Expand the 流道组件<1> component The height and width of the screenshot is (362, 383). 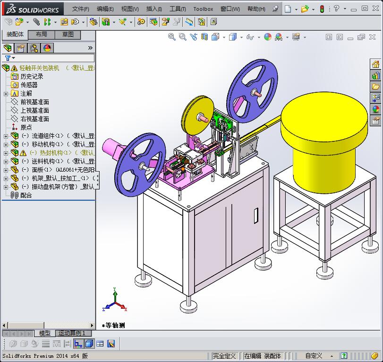[x=6, y=136]
